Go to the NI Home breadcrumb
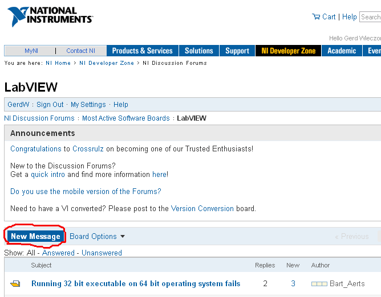 (x=58, y=63)
